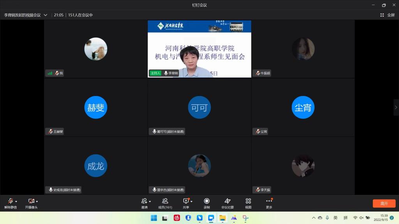
Task: Expand the arrow next to 邀请
Action: pyautogui.click(x=150, y=201)
